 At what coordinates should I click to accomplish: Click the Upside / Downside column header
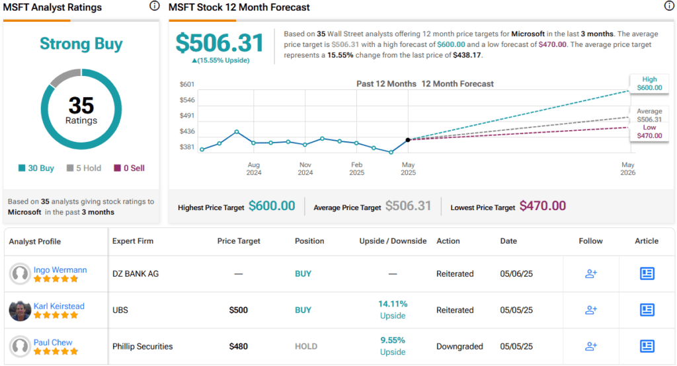pyautogui.click(x=393, y=241)
